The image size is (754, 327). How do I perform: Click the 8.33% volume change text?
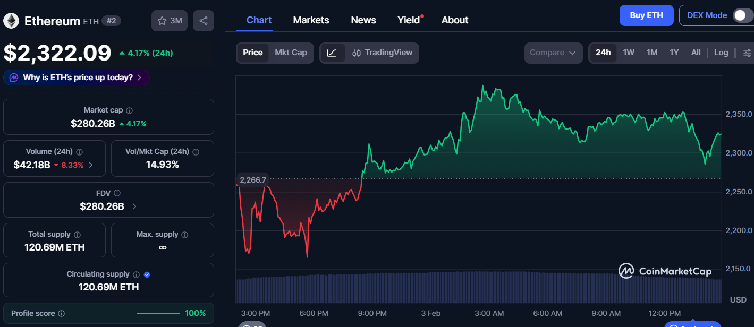click(73, 165)
